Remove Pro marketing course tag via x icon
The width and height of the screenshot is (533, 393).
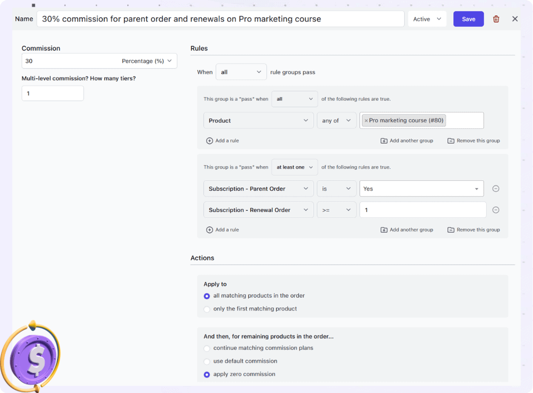[x=366, y=120]
